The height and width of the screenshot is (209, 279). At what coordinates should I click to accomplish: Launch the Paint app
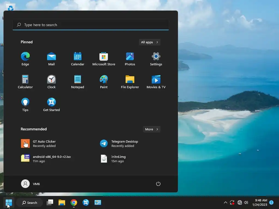pyautogui.click(x=104, y=82)
